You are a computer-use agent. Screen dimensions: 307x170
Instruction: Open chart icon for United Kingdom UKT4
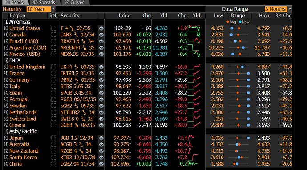[x=101, y=67]
